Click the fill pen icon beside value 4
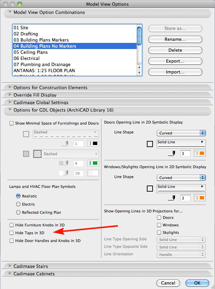The width and height of the screenshot is (215, 289). click(x=64, y=163)
